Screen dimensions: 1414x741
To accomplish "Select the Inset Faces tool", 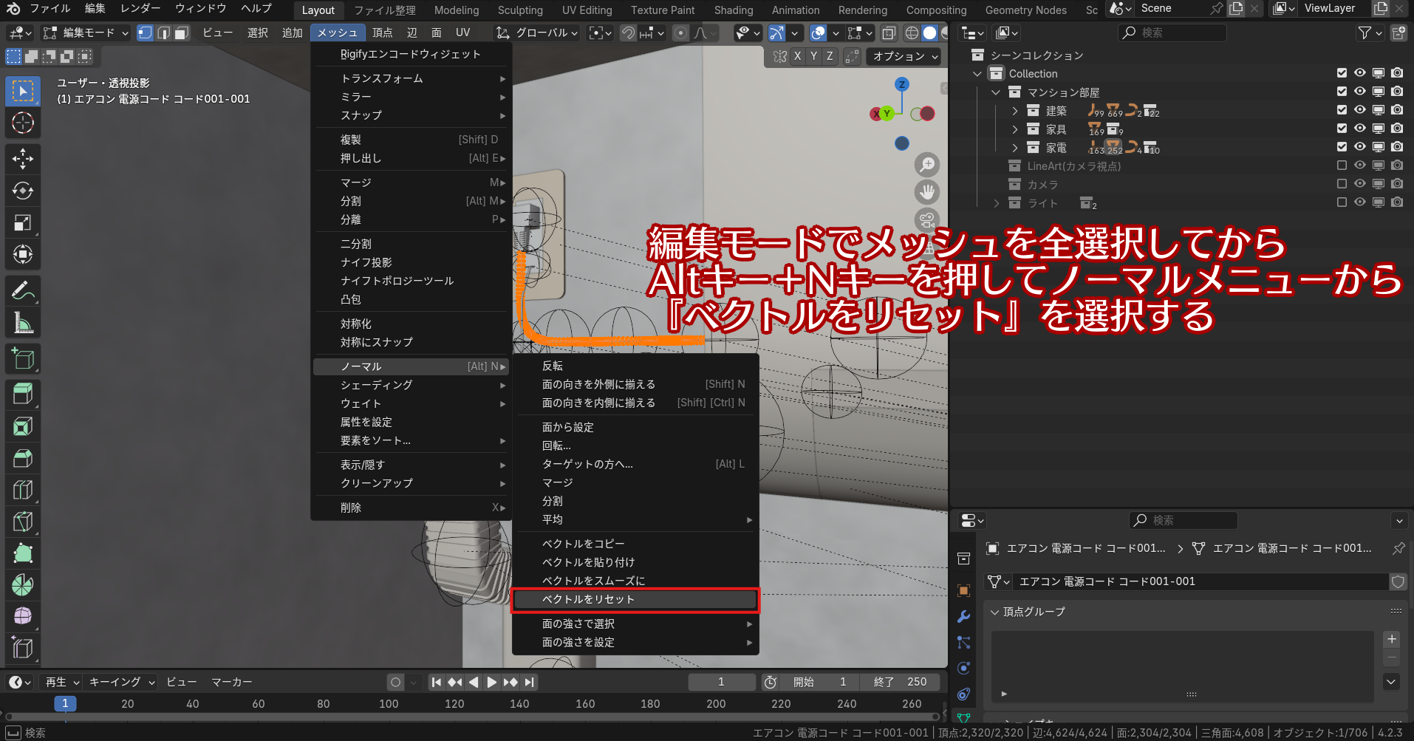I will pos(23,426).
